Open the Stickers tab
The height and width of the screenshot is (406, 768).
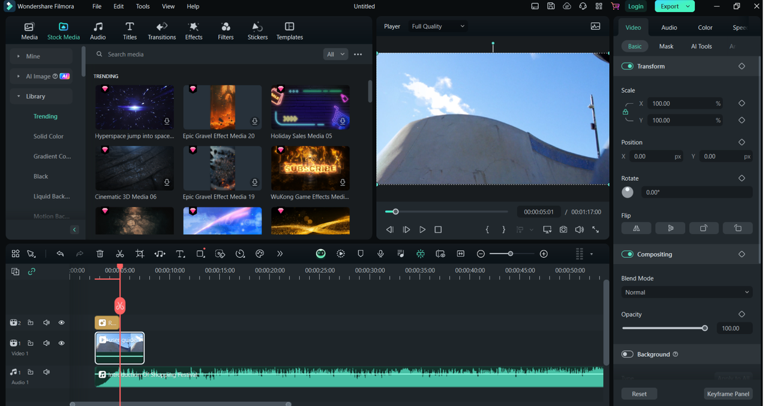click(x=257, y=31)
